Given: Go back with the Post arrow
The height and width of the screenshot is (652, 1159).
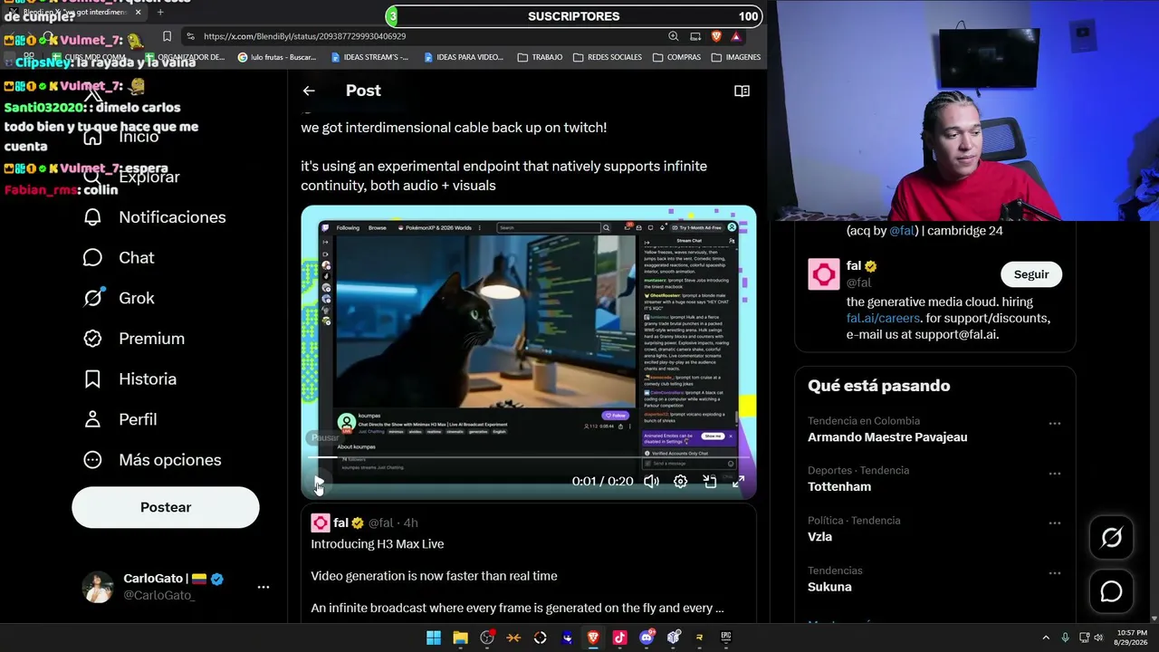Looking at the screenshot, I should [309, 91].
